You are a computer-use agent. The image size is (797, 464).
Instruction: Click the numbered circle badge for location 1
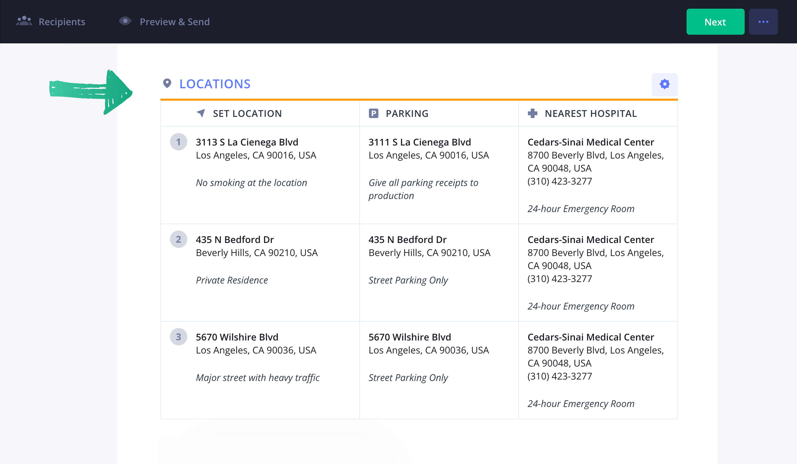point(179,142)
